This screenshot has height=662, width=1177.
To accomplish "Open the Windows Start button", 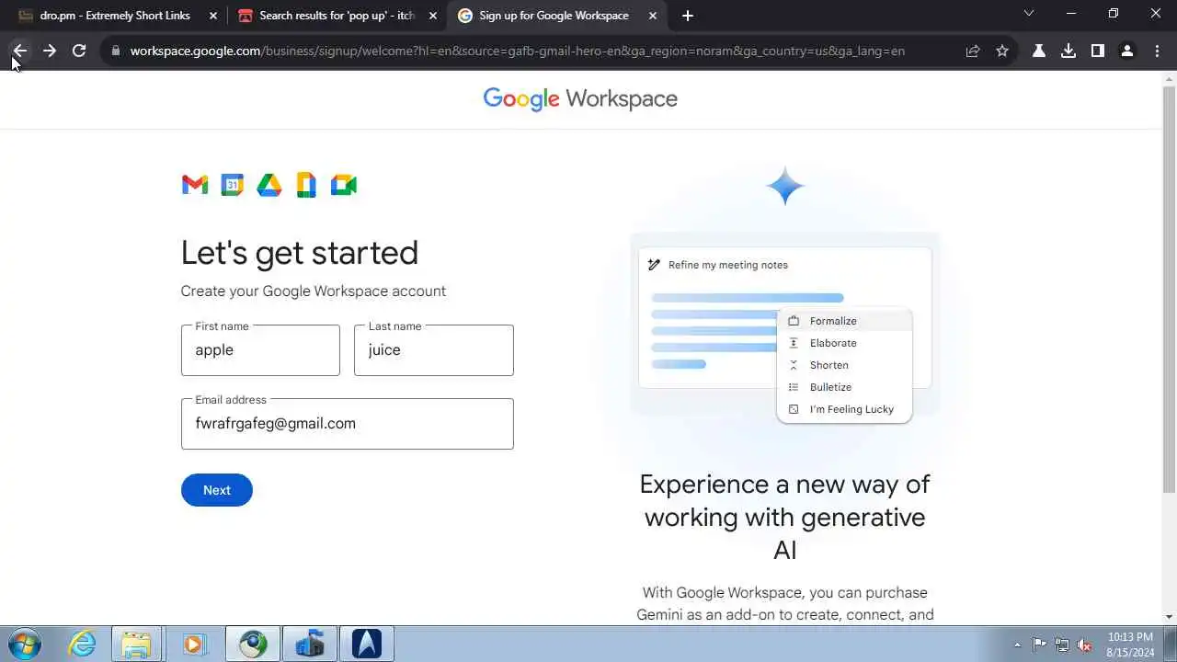I will (x=24, y=644).
